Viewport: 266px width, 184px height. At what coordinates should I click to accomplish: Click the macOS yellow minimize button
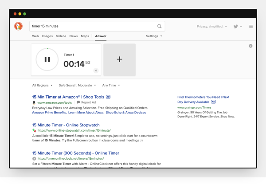point(20,14)
